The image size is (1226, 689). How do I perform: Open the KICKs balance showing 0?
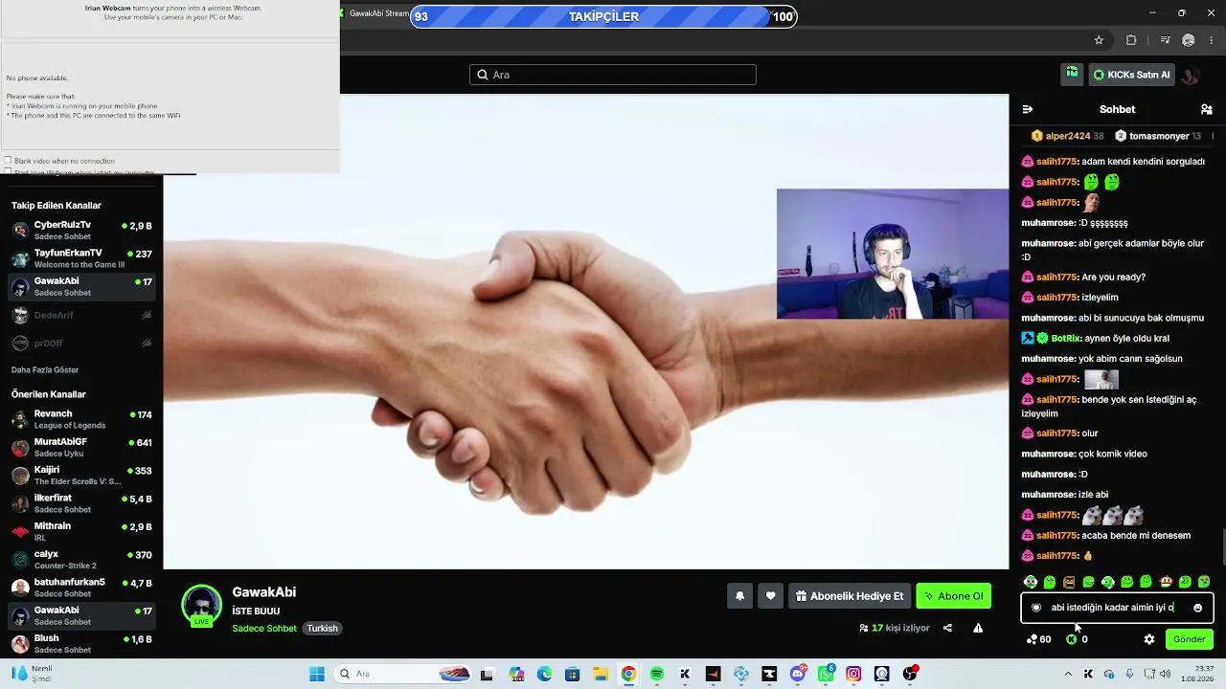point(1077,639)
